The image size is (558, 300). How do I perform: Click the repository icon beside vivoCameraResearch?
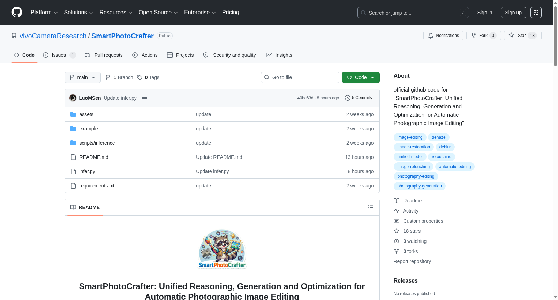[14, 36]
